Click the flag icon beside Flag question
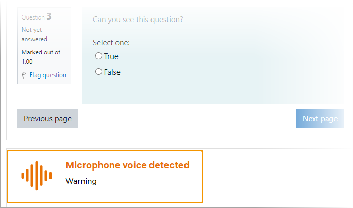The width and height of the screenshot is (353, 208). (24, 75)
